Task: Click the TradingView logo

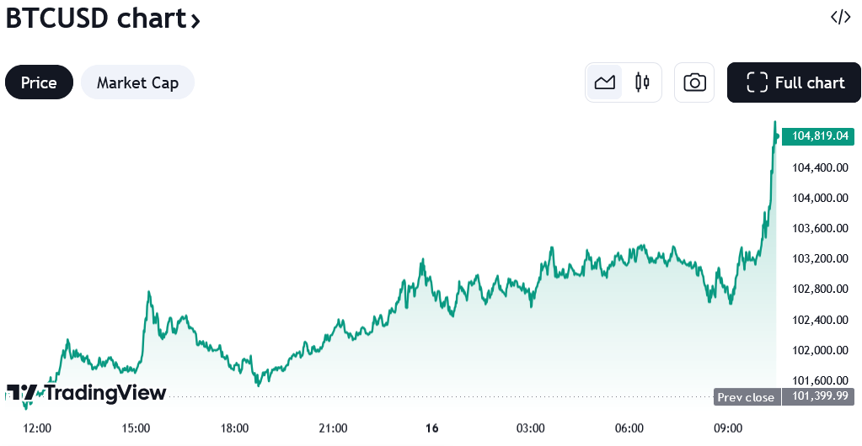Action: tap(87, 393)
